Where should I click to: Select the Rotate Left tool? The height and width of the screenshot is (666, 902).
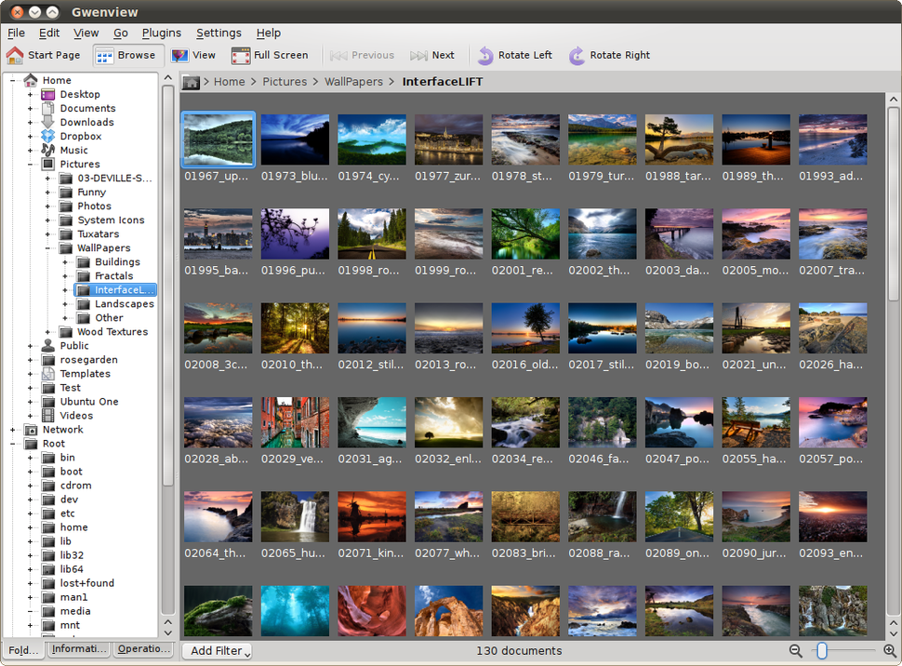(514, 55)
